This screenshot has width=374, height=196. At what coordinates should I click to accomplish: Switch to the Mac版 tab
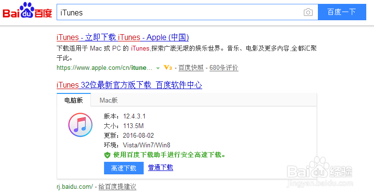click(x=108, y=100)
